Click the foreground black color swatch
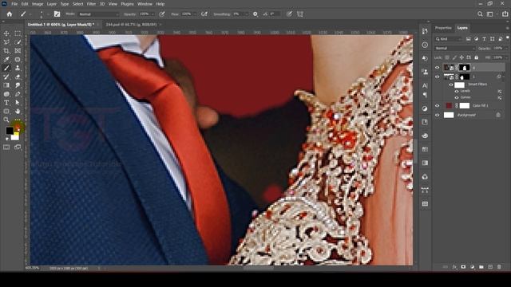 tap(10, 131)
